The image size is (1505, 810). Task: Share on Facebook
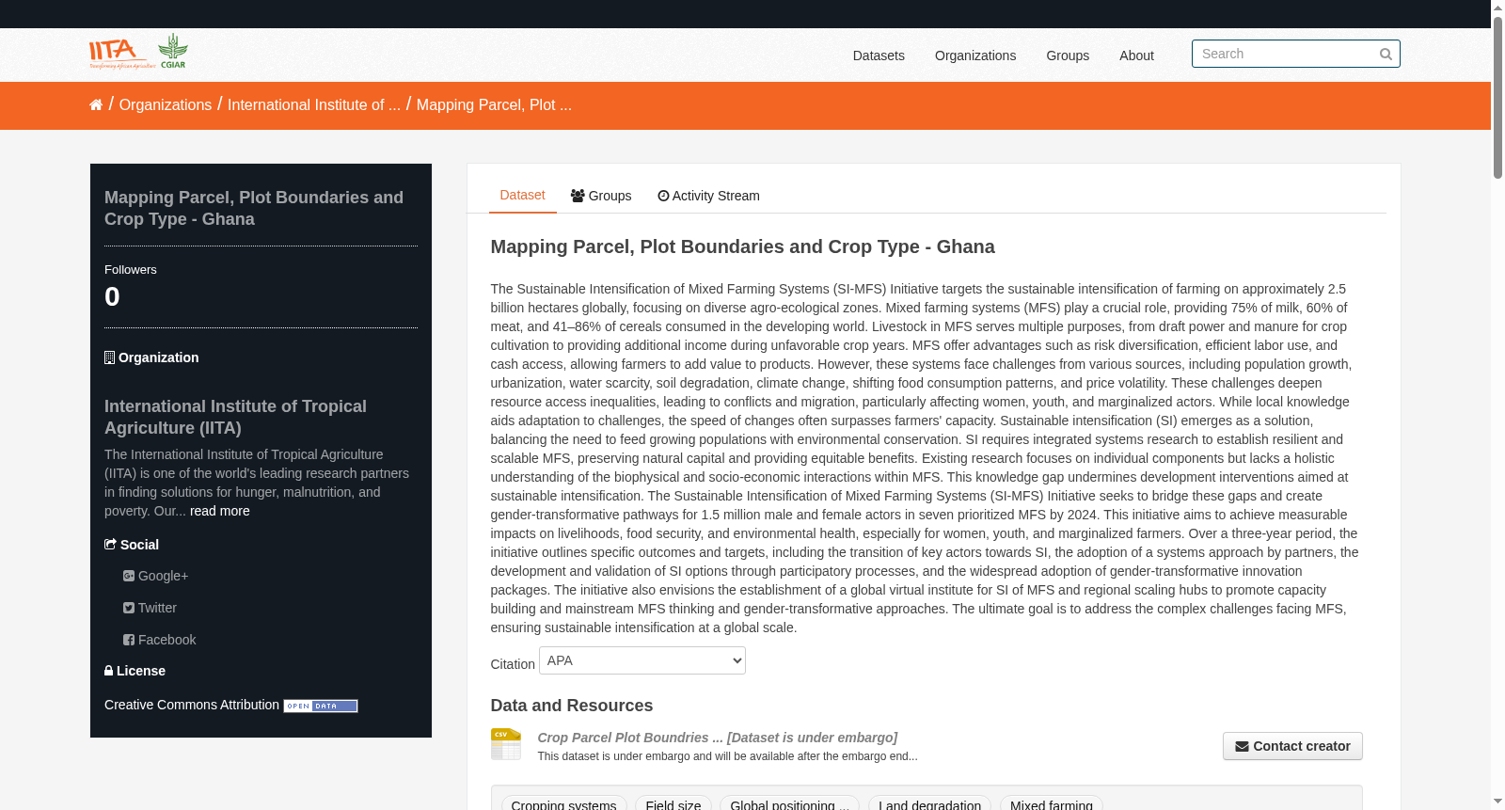pos(159,640)
